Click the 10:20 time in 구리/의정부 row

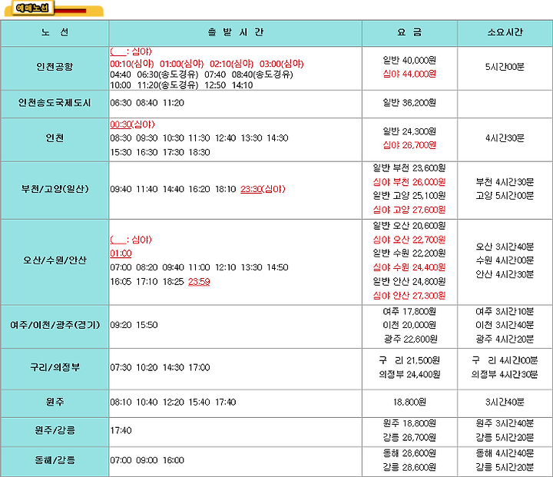[x=147, y=368]
